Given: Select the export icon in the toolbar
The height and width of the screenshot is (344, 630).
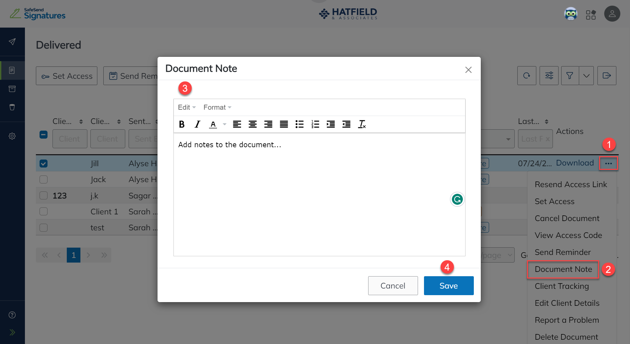Looking at the screenshot, I should tap(607, 75).
